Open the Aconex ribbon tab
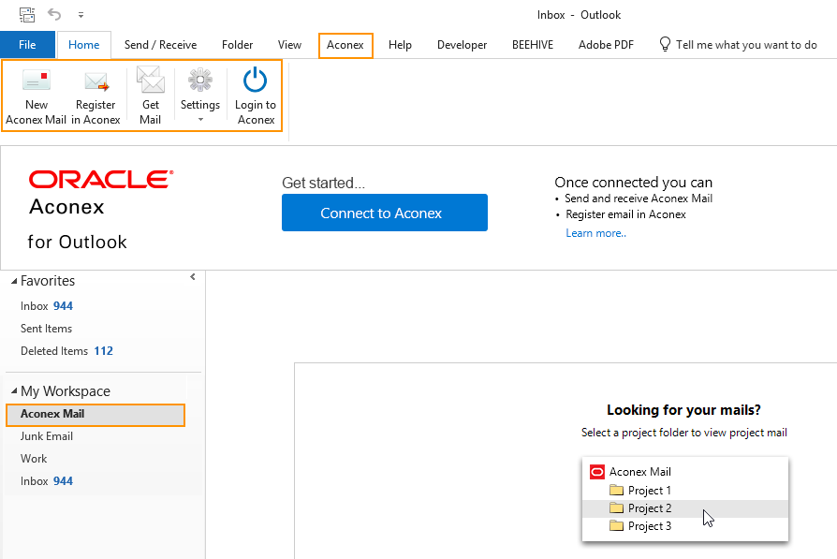This screenshot has width=837, height=559. click(x=345, y=45)
